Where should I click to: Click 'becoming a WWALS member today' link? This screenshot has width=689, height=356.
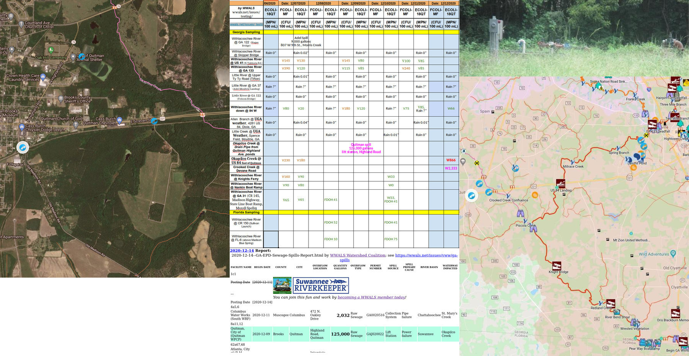pos(371,297)
